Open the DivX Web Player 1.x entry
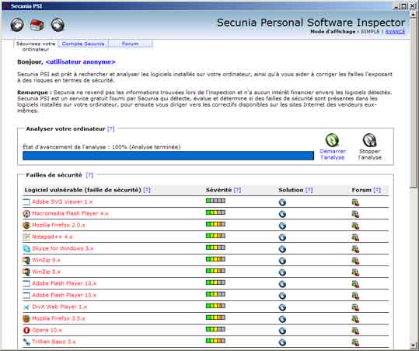This screenshot has height=351, width=419. pyautogui.click(x=60, y=307)
